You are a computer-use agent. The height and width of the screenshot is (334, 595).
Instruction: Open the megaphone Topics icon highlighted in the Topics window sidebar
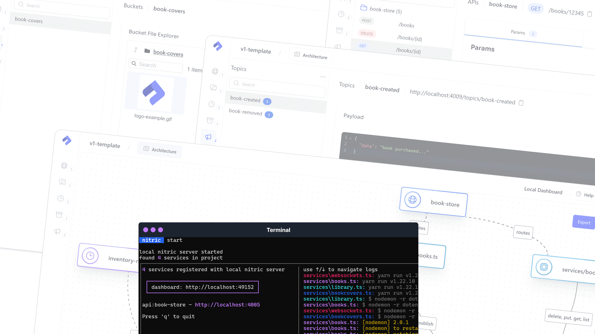click(208, 137)
